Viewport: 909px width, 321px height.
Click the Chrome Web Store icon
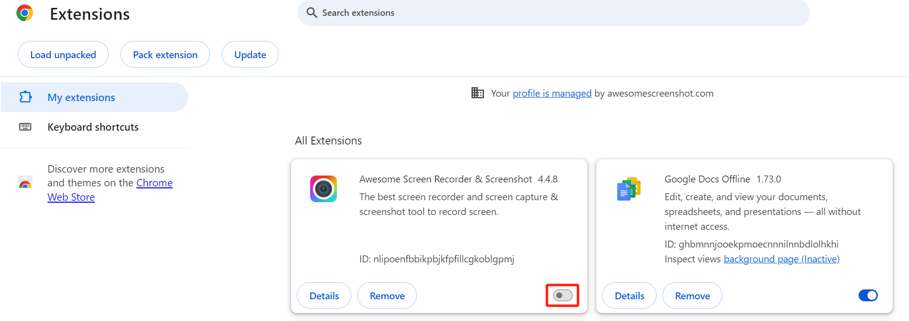tap(25, 182)
